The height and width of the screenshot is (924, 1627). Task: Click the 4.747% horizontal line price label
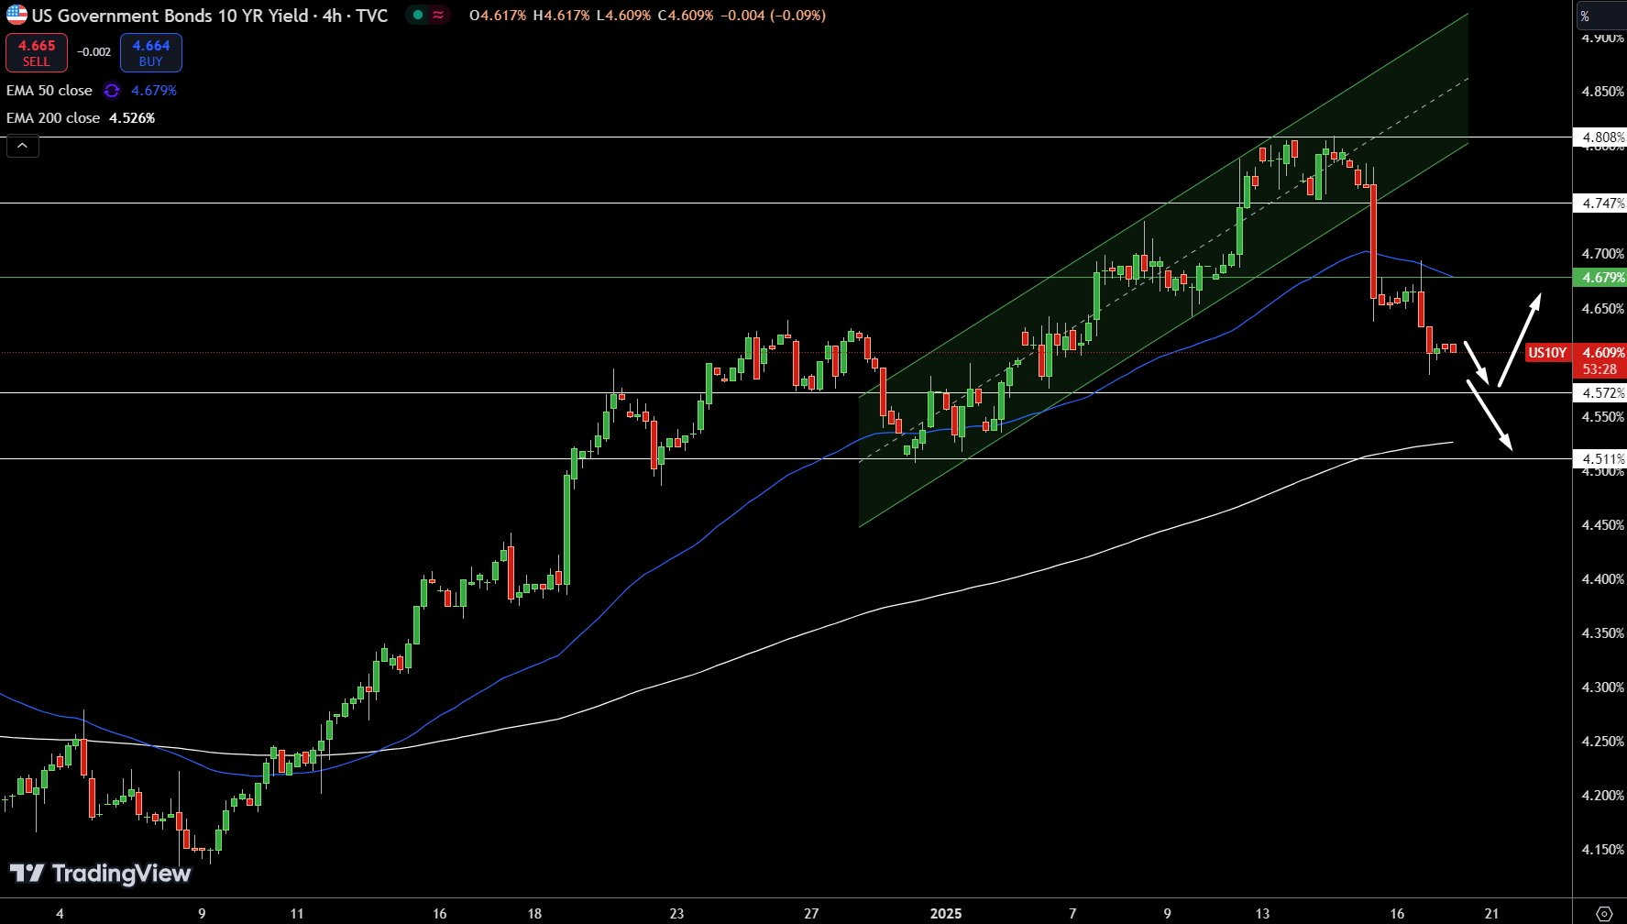[1600, 203]
